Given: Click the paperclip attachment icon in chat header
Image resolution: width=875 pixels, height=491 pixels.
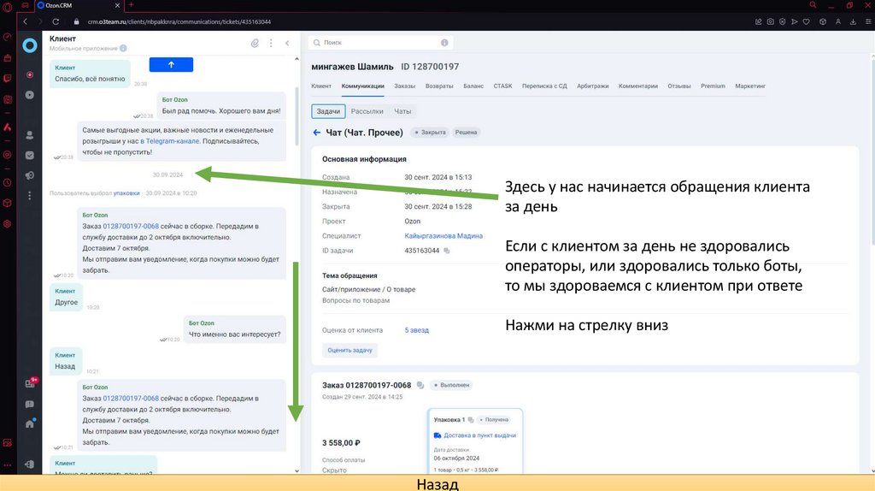Looking at the screenshot, I should click(x=255, y=43).
